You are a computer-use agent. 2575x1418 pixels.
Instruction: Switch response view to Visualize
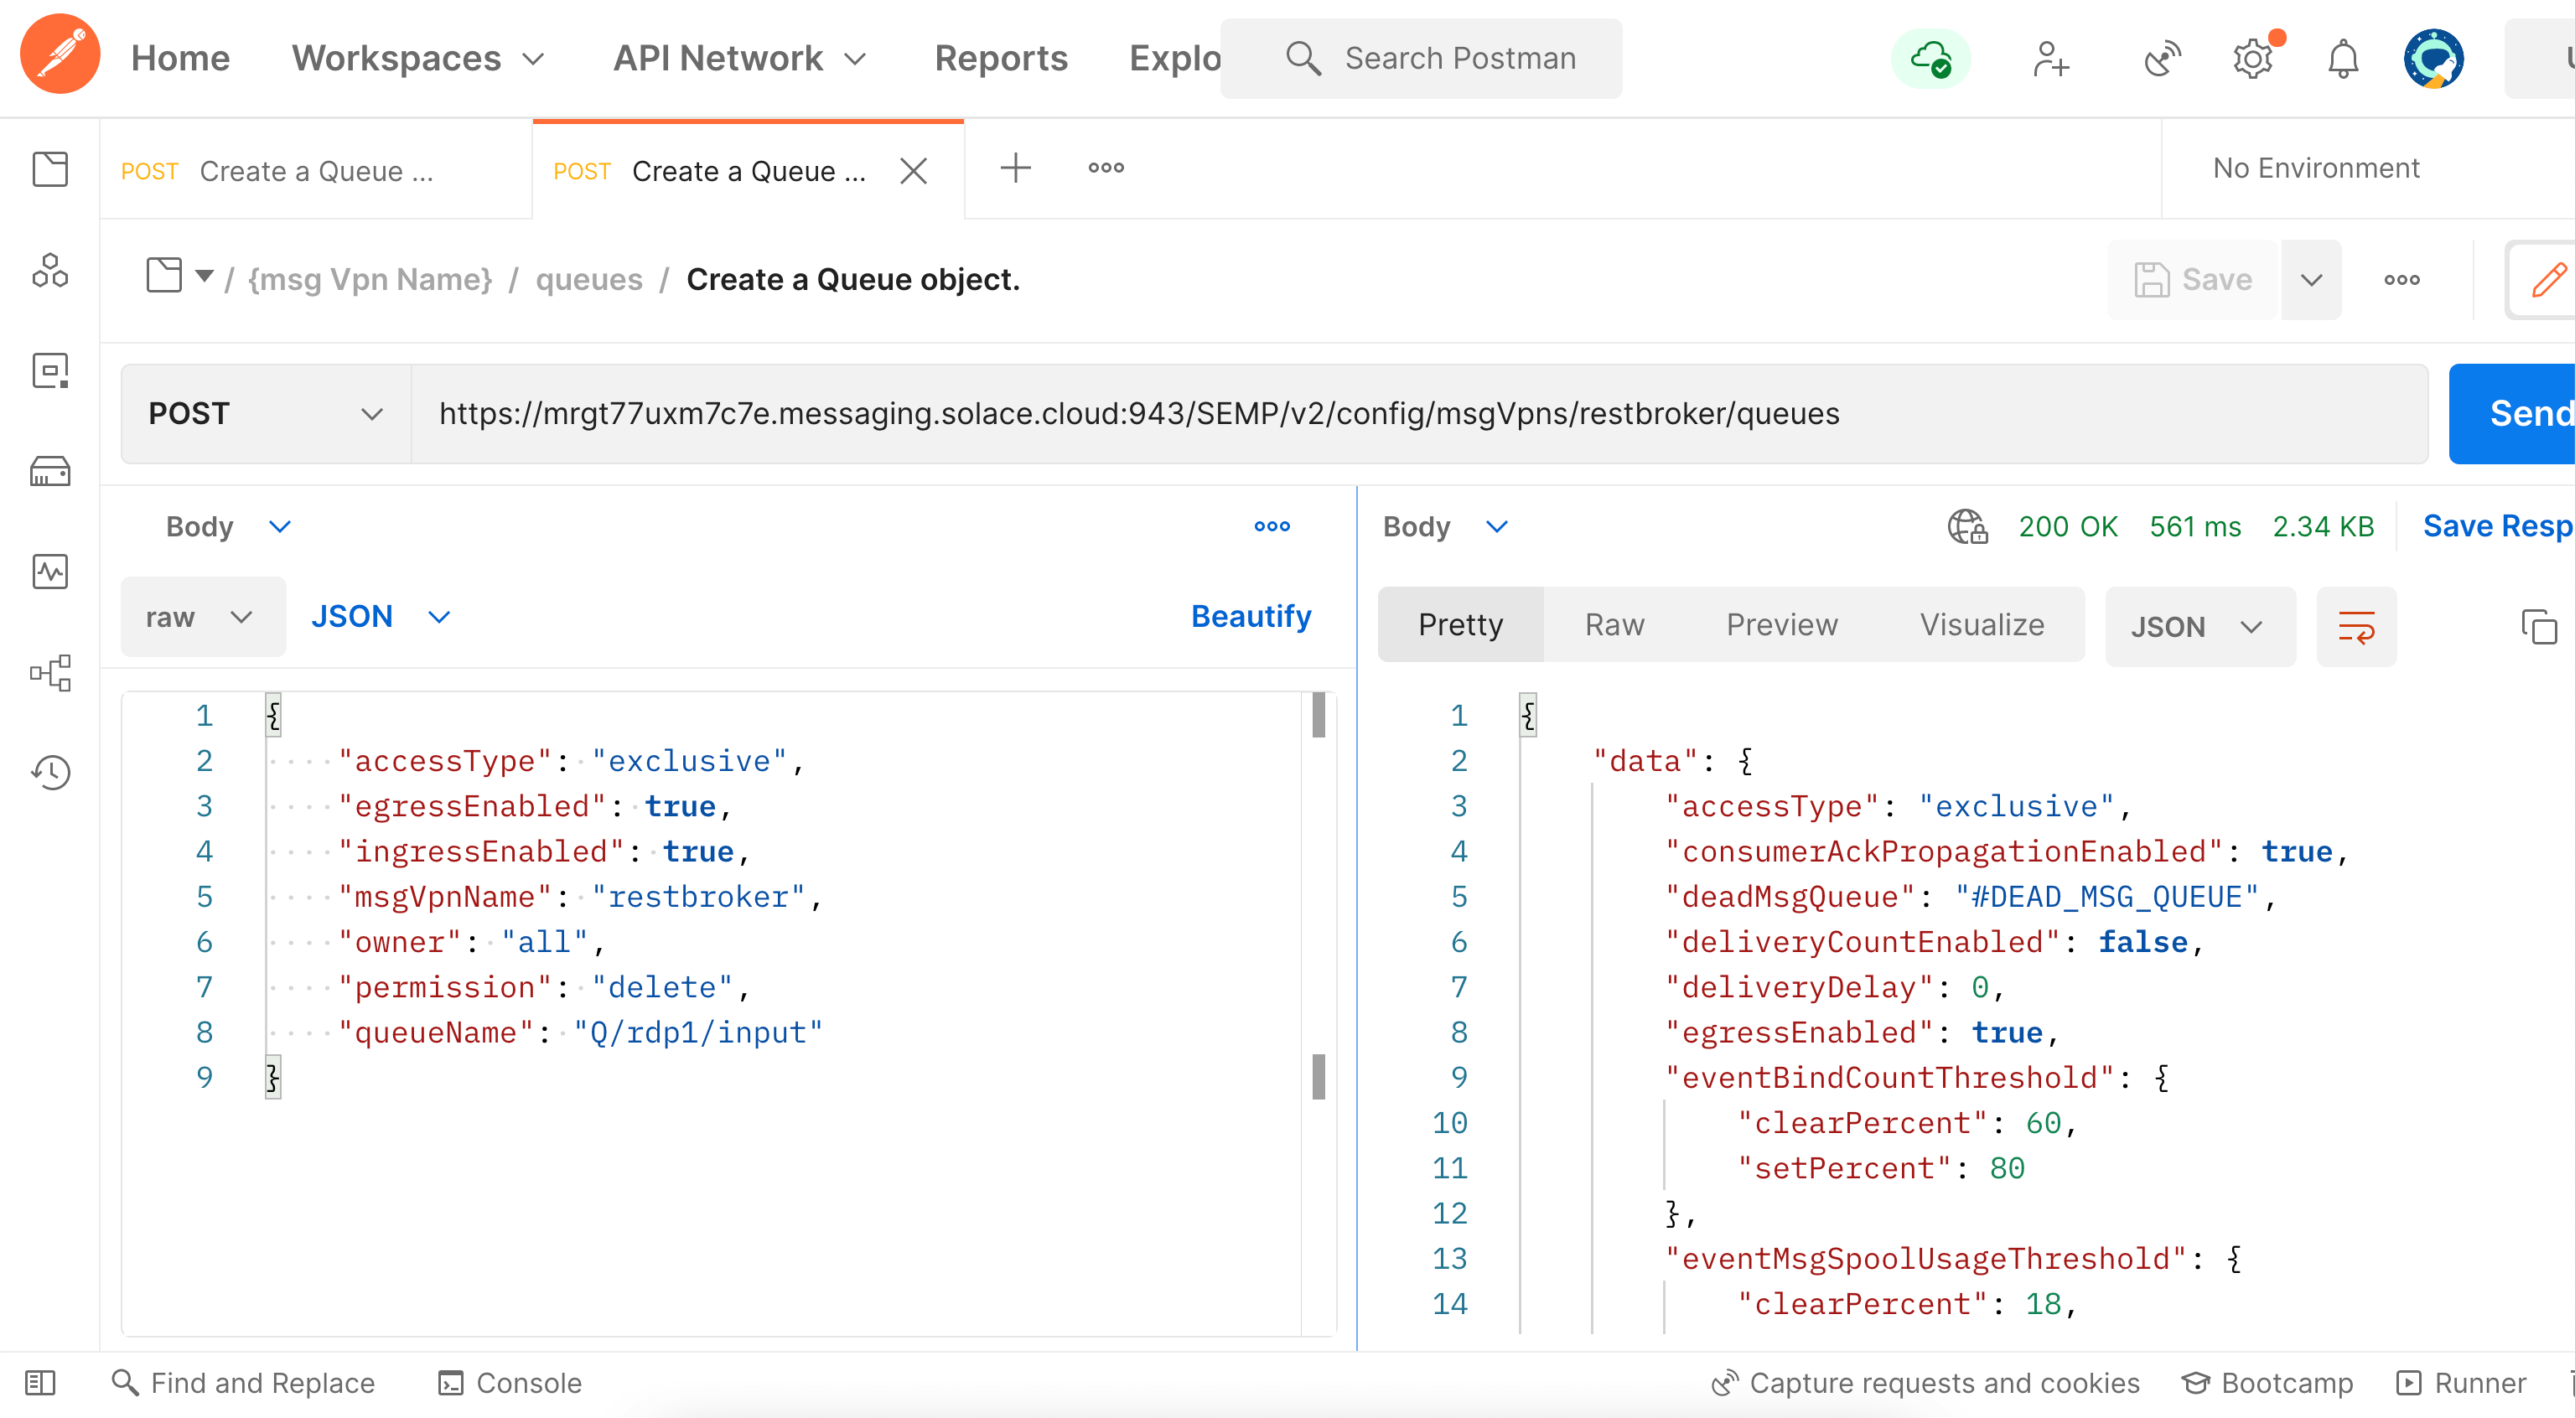(1982, 624)
